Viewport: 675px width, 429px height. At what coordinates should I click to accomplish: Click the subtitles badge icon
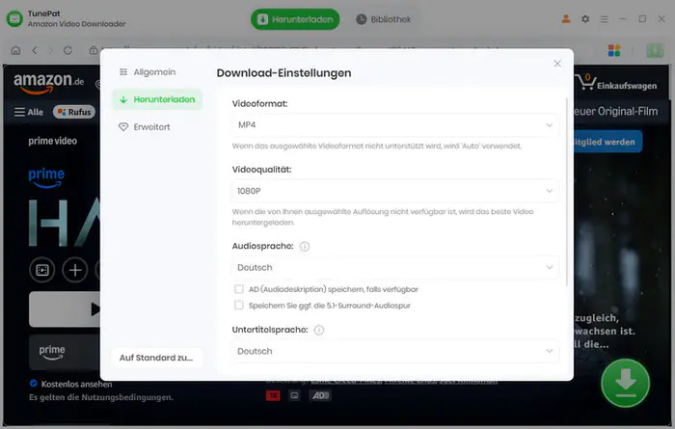tap(294, 395)
